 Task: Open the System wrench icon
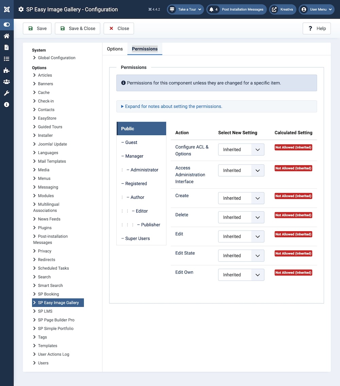[x=6, y=93]
